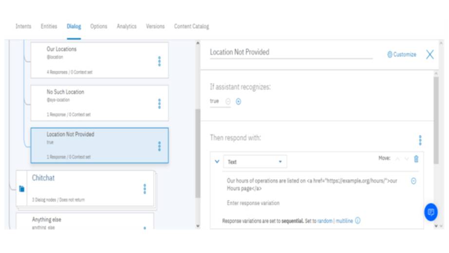The width and height of the screenshot is (449, 253).
Task: Switch to the Intents tab
Action: [x=23, y=26]
